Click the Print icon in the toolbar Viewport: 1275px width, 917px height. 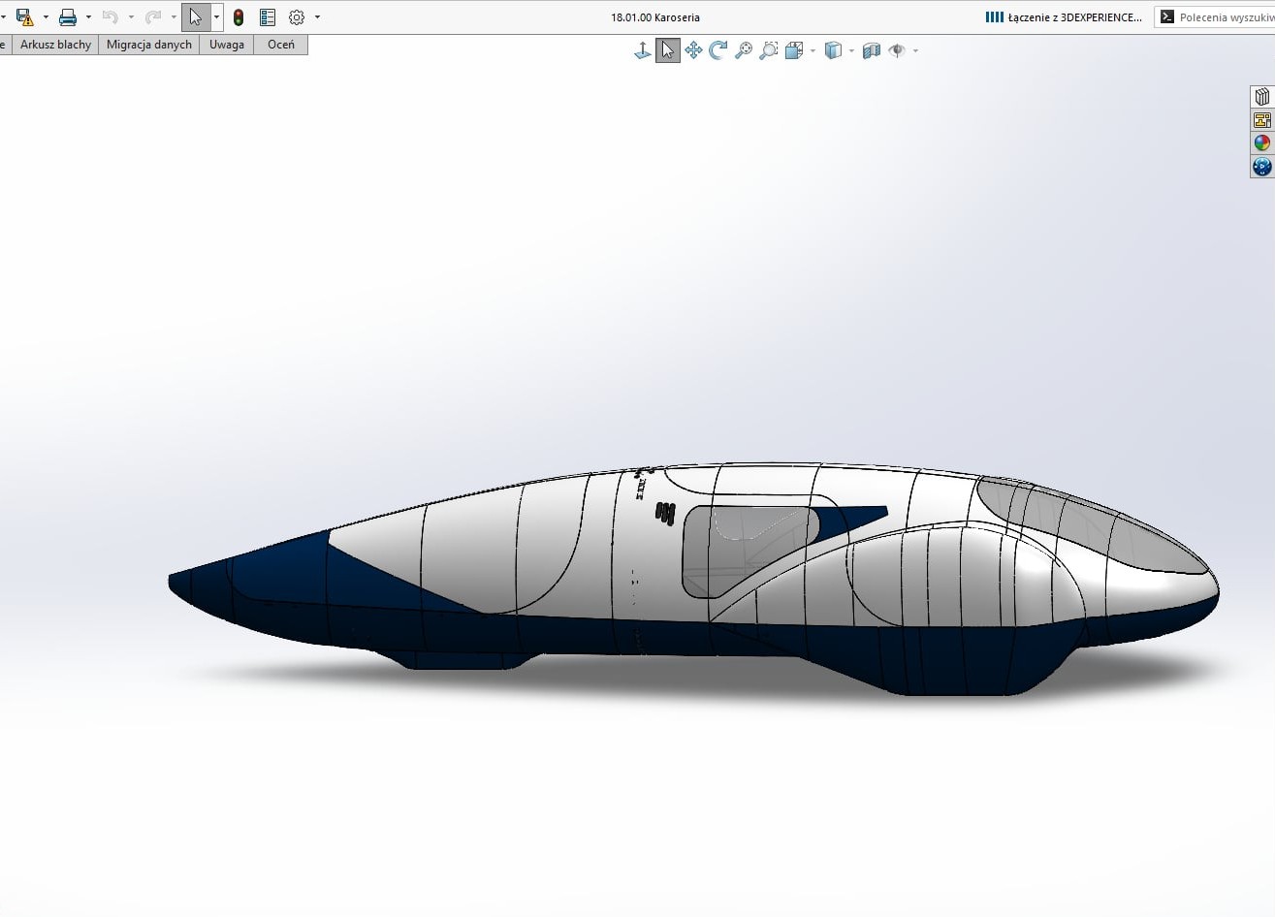[68, 16]
